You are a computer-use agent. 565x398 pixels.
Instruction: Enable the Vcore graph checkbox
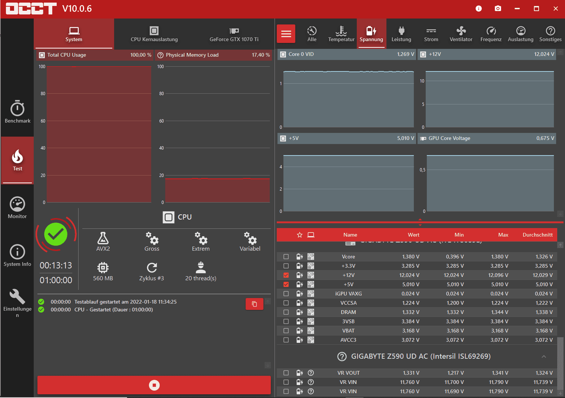pos(286,257)
